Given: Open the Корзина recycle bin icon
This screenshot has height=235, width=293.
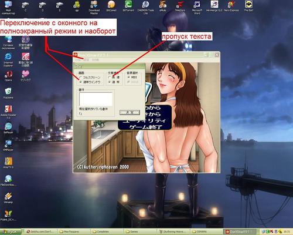Looking at the screenshot, I should point(8,93).
